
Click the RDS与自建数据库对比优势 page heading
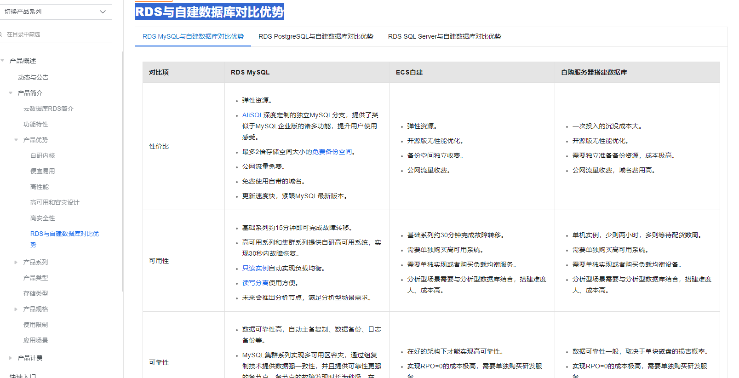[209, 11]
